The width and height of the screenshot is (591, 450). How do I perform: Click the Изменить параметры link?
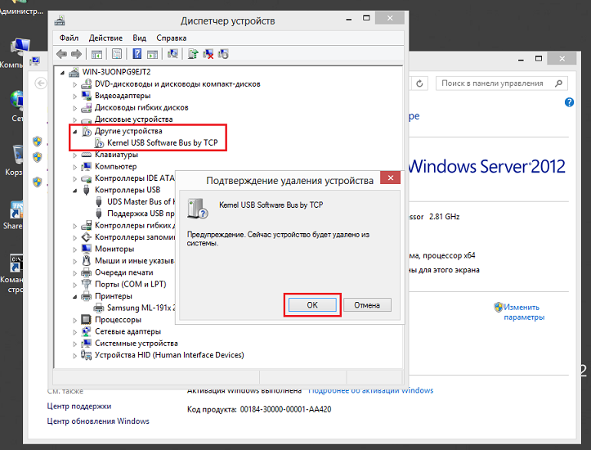(x=523, y=312)
